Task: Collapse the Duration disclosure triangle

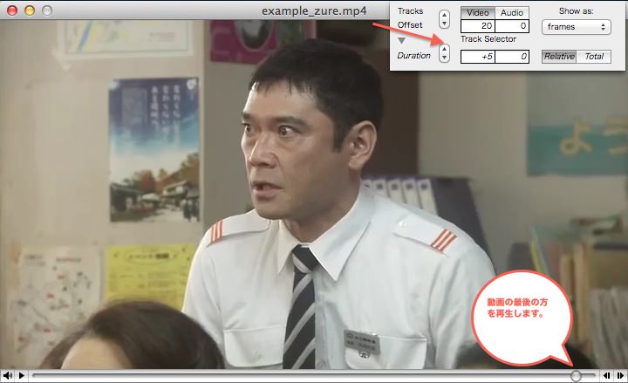Action: 402,40
